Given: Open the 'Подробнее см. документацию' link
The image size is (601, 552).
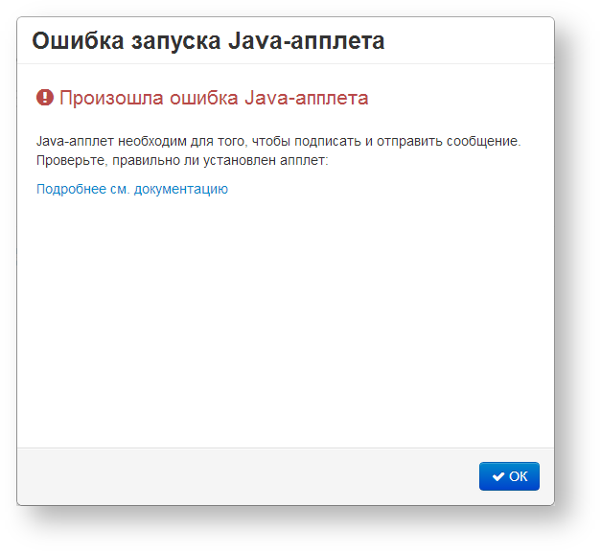Looking at the screenshot, I should click(x=132, y=189).
